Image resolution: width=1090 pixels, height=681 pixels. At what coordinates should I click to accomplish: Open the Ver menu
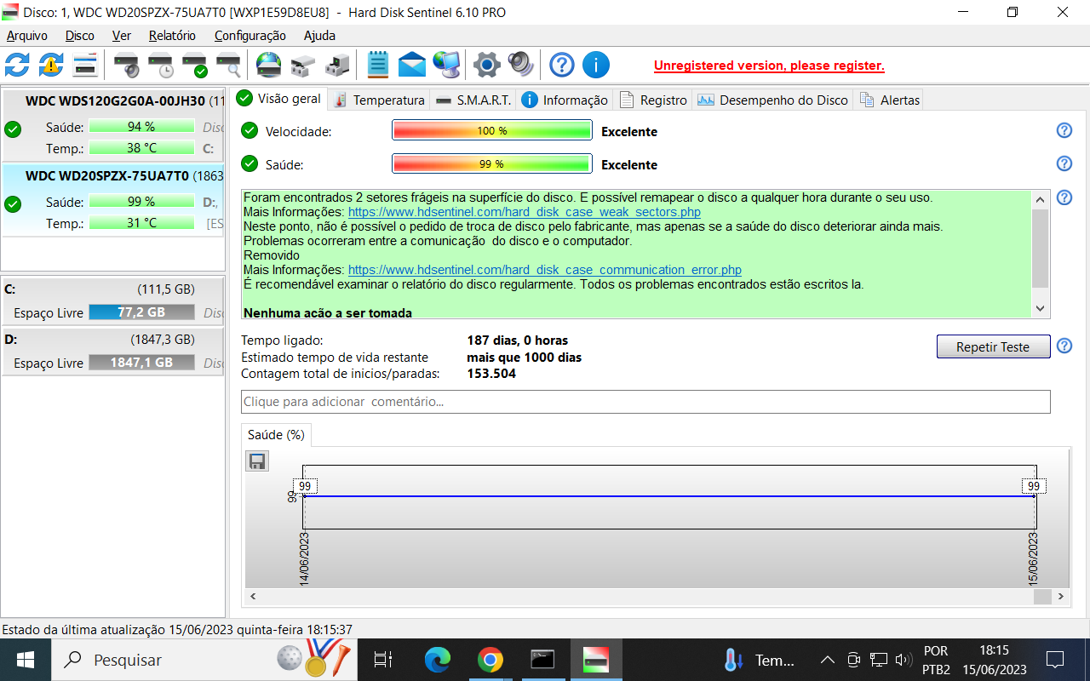coord(122,36)
